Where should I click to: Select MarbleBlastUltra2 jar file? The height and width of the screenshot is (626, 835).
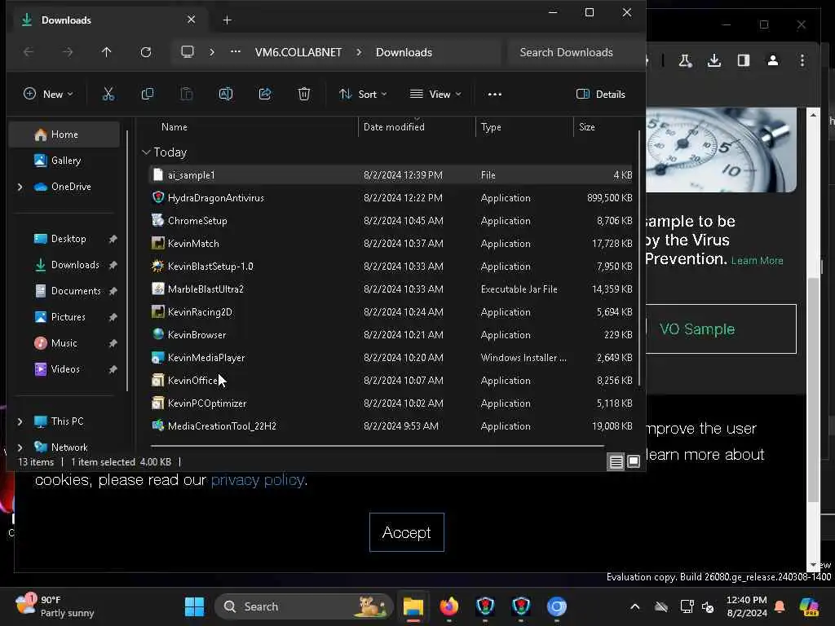391,289
